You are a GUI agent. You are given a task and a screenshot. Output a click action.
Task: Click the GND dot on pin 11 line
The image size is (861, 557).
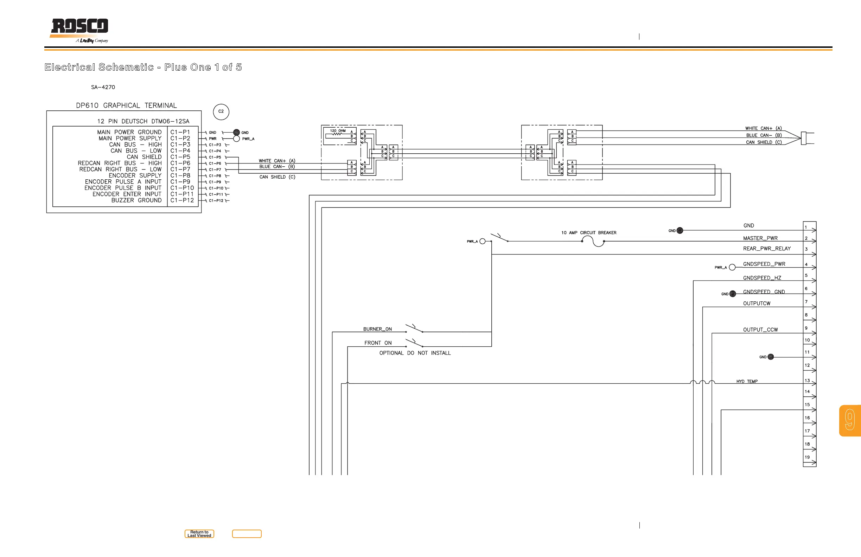pos(771,357)
